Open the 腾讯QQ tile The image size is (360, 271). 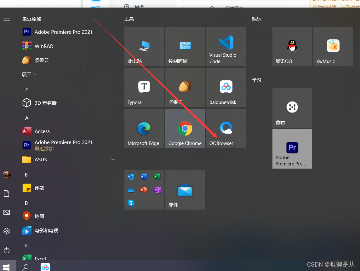click(292, 46)
